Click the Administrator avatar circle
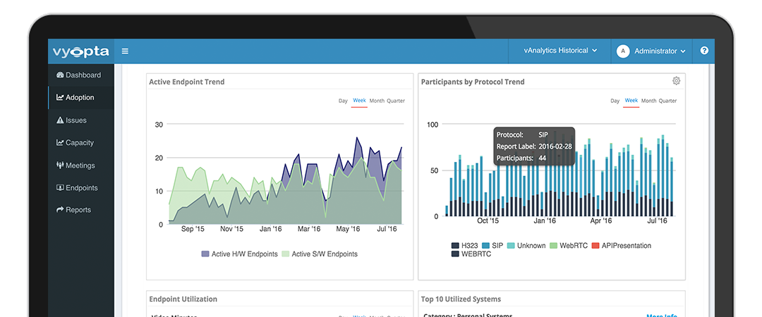 pos(623,51)
